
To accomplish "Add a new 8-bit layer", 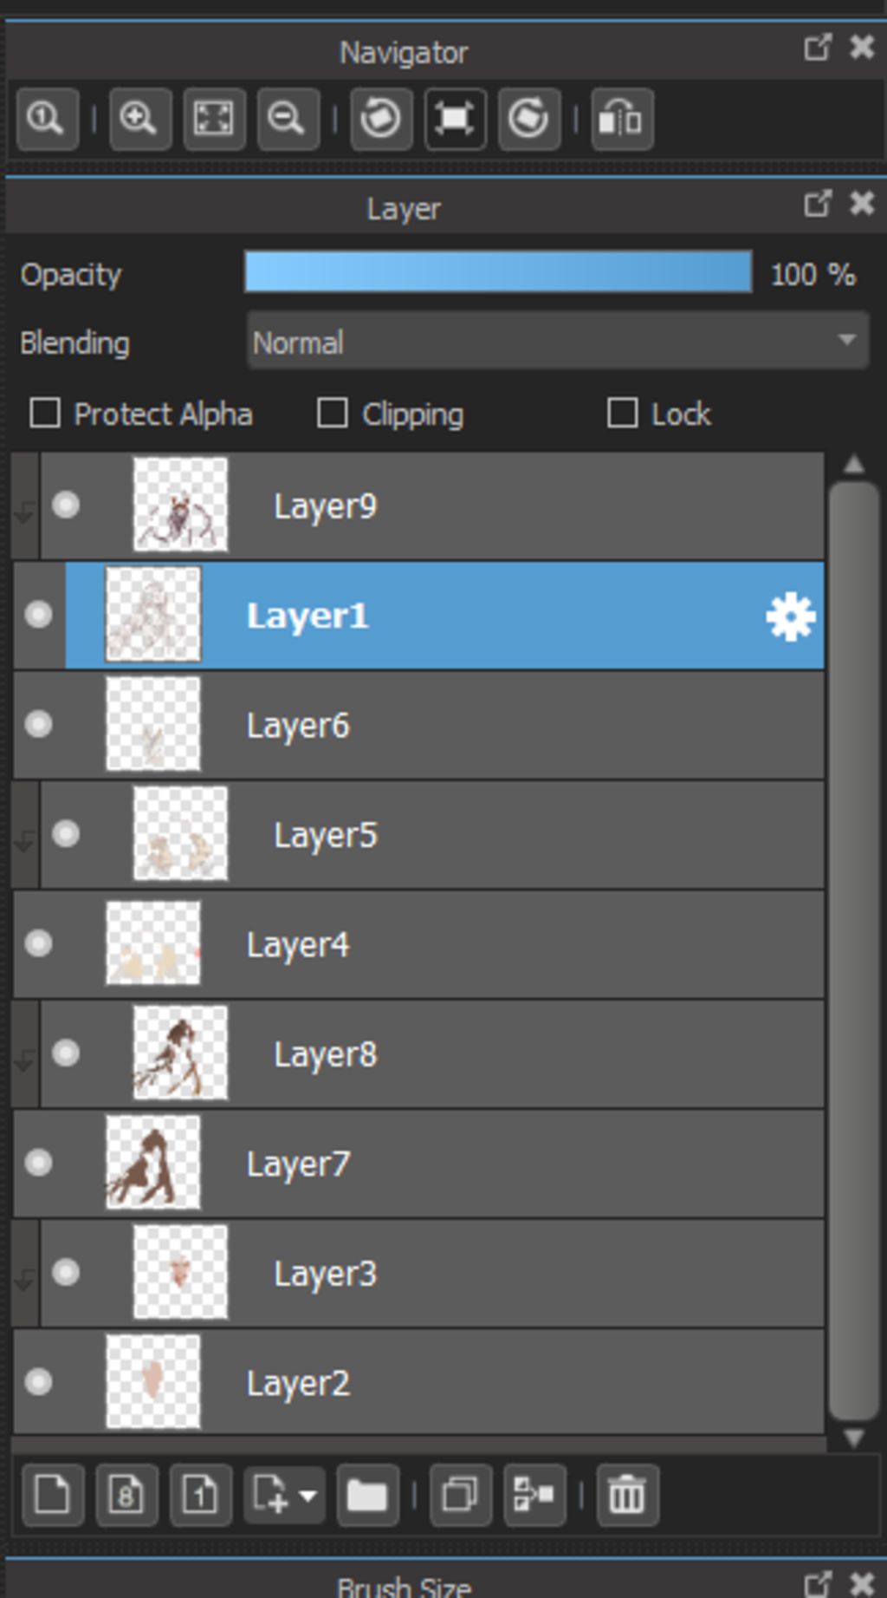I will pyautogui.click(x=126, y=1495).
